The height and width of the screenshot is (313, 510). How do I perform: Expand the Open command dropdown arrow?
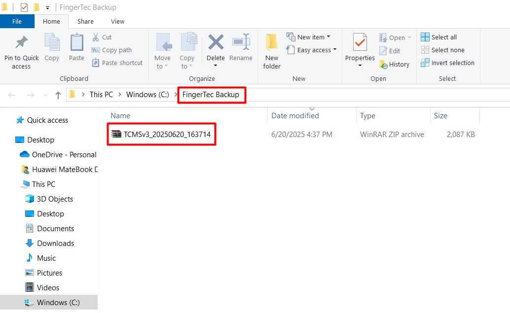409,37
